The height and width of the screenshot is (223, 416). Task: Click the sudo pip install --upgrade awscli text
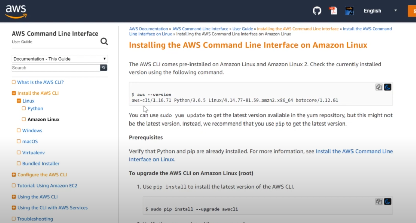point(192,209)
